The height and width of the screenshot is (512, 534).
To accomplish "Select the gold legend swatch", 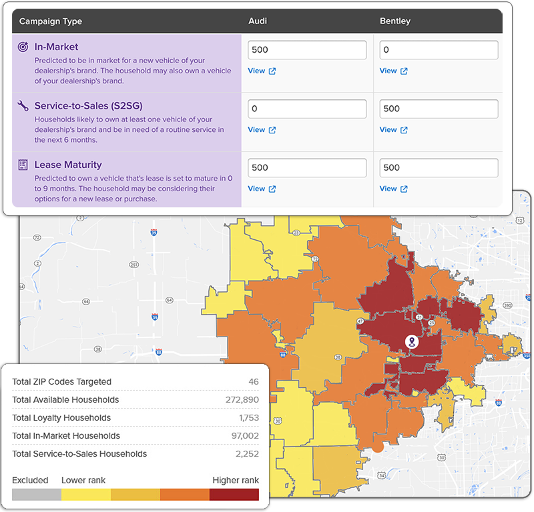I will coord(136,495).
